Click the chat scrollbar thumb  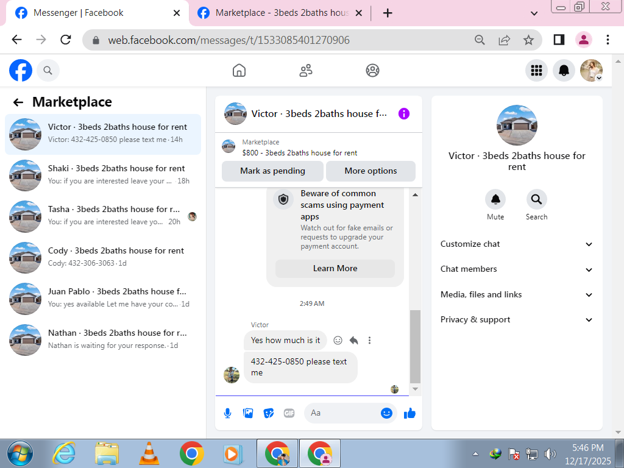[x=415, y=346]
